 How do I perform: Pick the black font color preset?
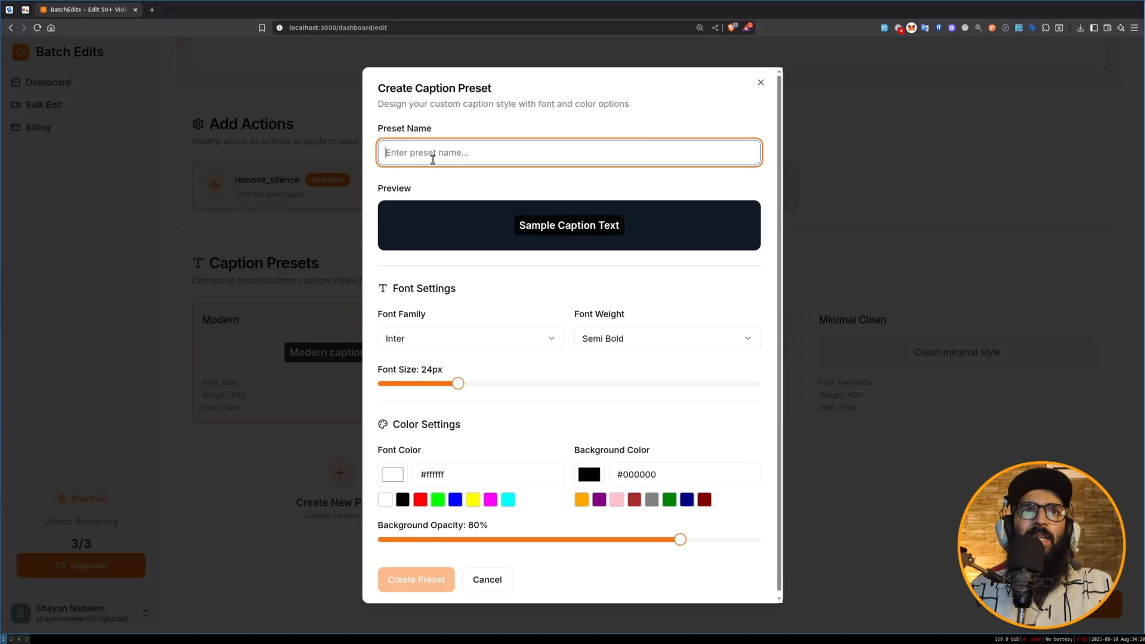point(403,500)
